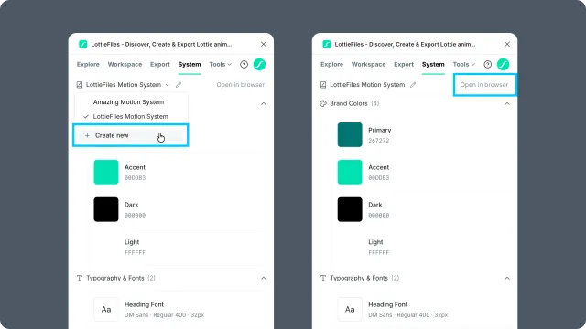This screenshot has width=586, height=329.
Task: Click help question icon in right panel
Action: pos(488,65)
